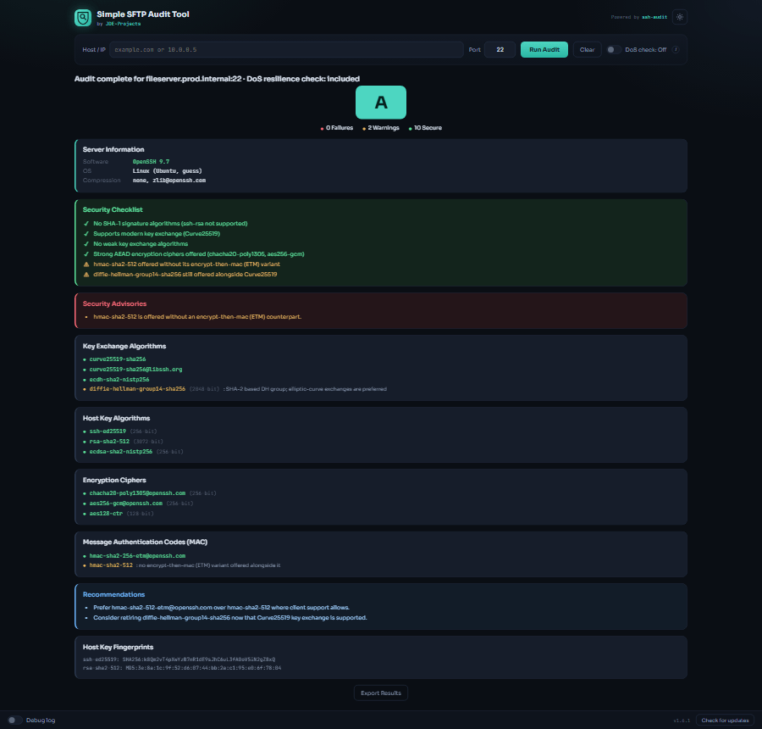The image size is (762, 729).
Task: Select host key entry 'ssh-ed25519'
Action: [x=108, y=431]
